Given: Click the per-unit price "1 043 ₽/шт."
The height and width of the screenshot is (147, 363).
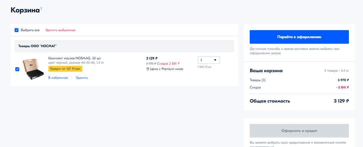Looking at the screenshot, I should [204, 67].
